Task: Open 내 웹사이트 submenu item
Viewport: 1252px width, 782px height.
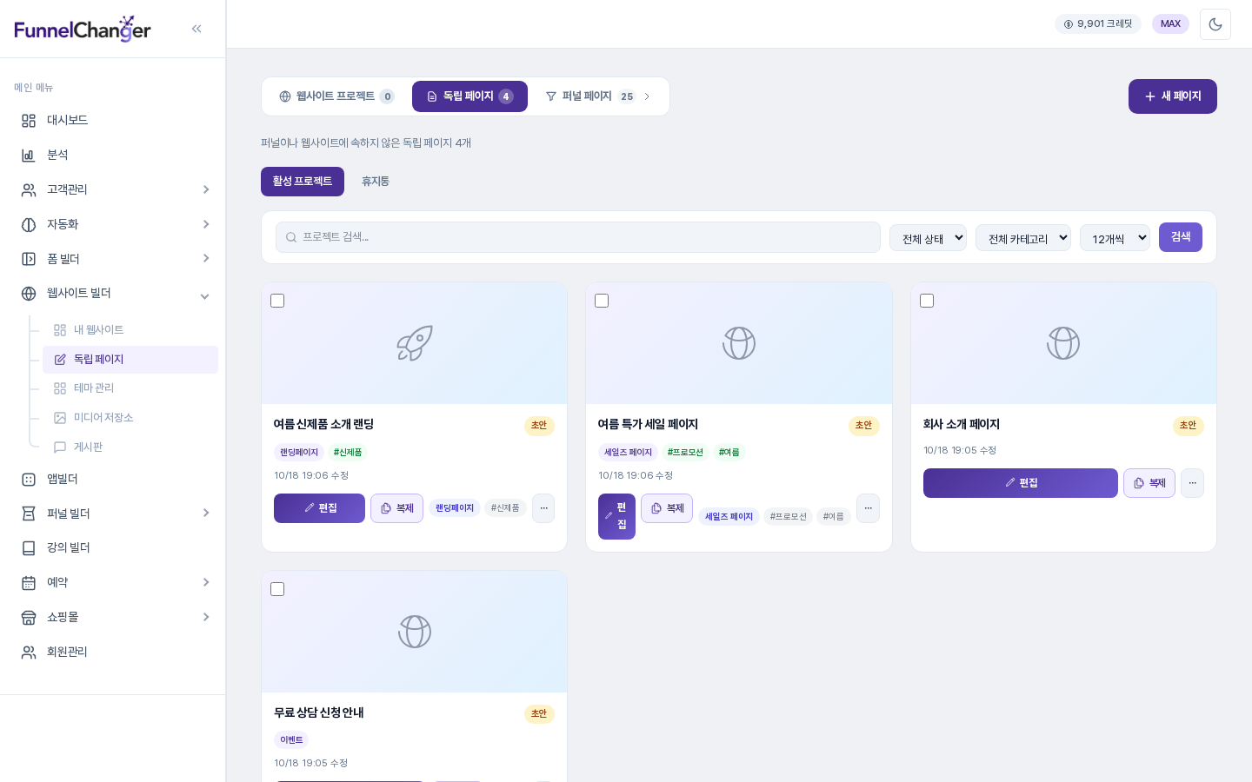Action: click(x=130, y=330)
